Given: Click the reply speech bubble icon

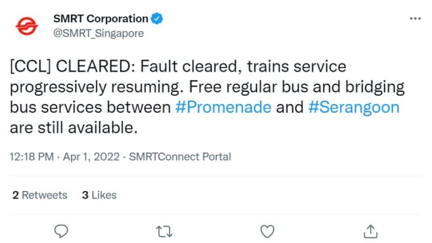Looking at the screenshot, I should (x=61, y=231).
